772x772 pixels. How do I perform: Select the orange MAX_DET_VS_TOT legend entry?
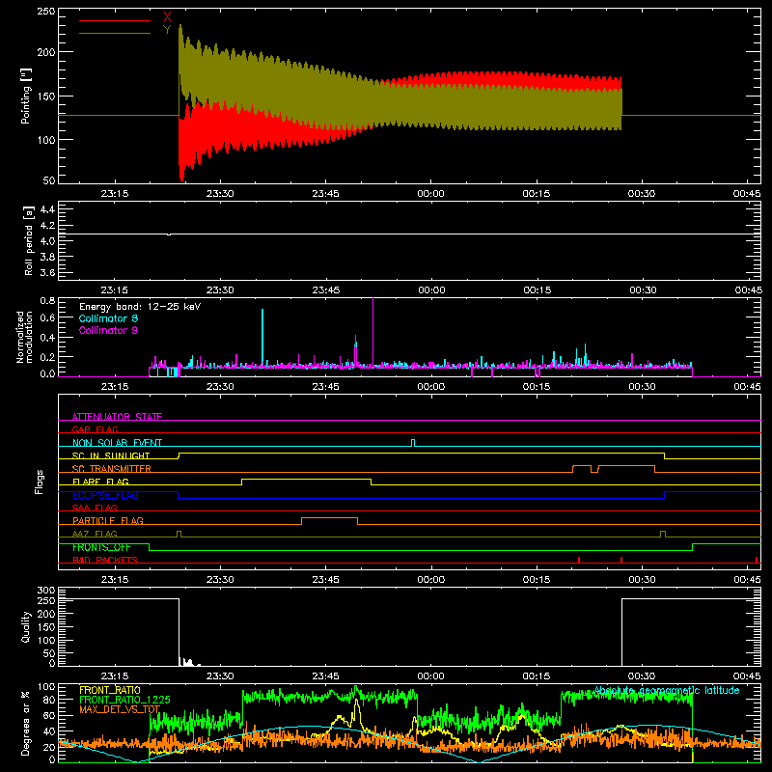[x=120, y=709]
